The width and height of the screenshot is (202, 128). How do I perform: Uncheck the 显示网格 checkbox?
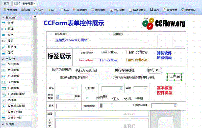pos(111,10)
